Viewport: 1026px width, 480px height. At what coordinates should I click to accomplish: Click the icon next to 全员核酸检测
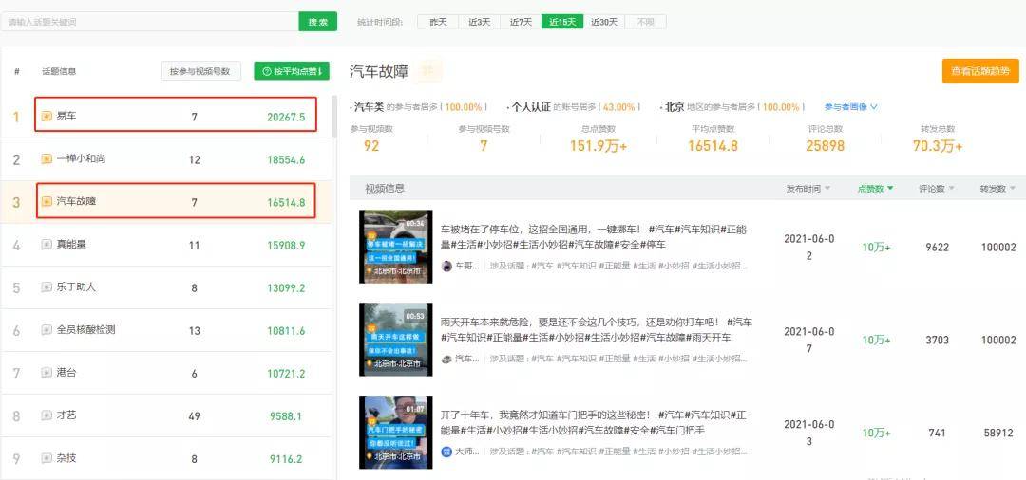pyautogui.click(x=47, y=330)
